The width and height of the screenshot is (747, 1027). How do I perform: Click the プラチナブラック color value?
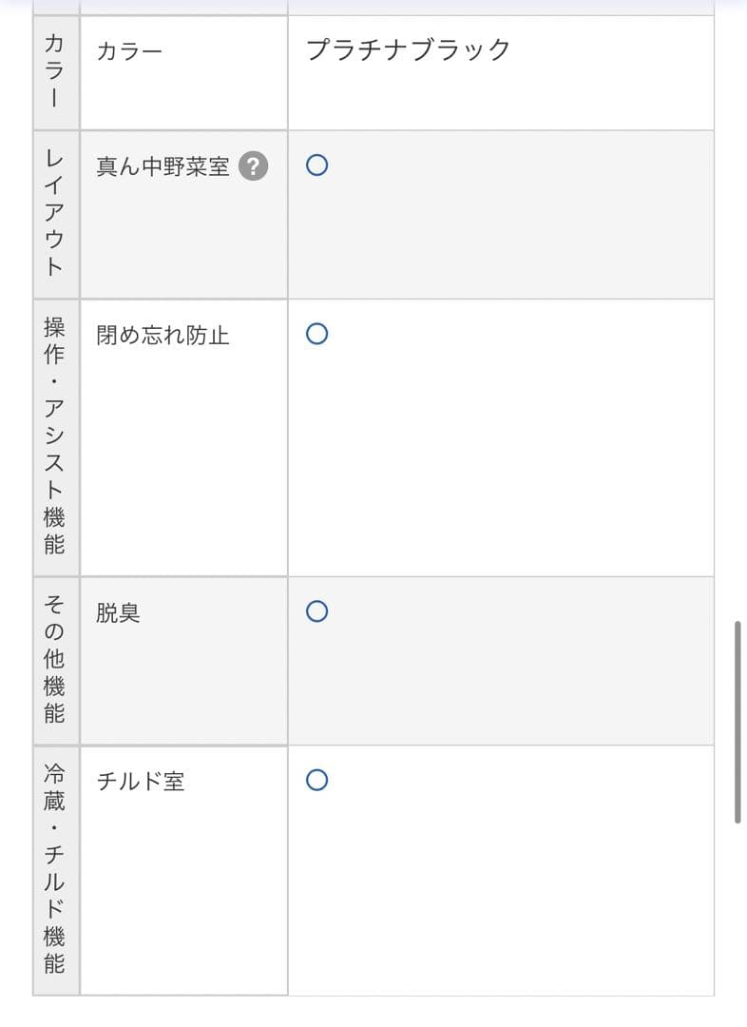[409, 49]
